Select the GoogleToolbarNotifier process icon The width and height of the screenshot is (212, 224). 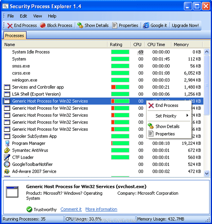click(7, 164)
